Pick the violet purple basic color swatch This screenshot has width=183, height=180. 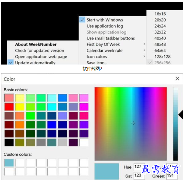[84, 125]
